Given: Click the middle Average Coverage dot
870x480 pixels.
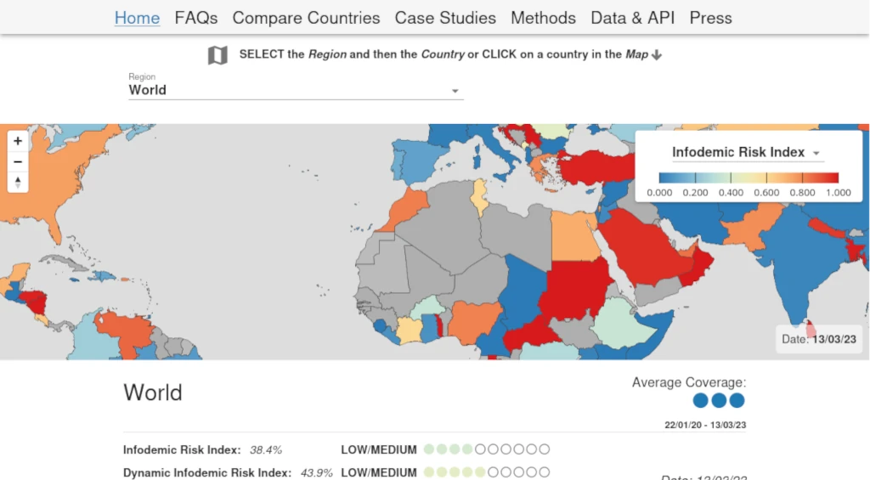Looking at the screenshot, I should [719, 400].
